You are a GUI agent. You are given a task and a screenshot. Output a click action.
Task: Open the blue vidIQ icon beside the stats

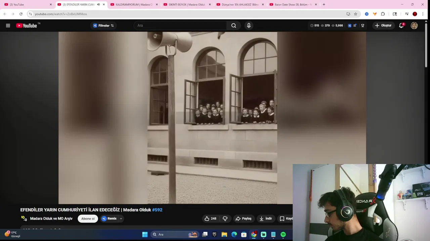pos(350,25)
